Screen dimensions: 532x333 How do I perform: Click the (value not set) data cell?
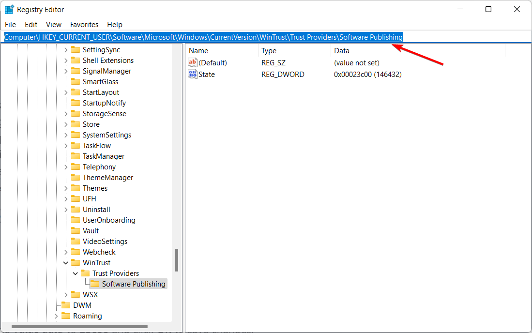(357, 63)
